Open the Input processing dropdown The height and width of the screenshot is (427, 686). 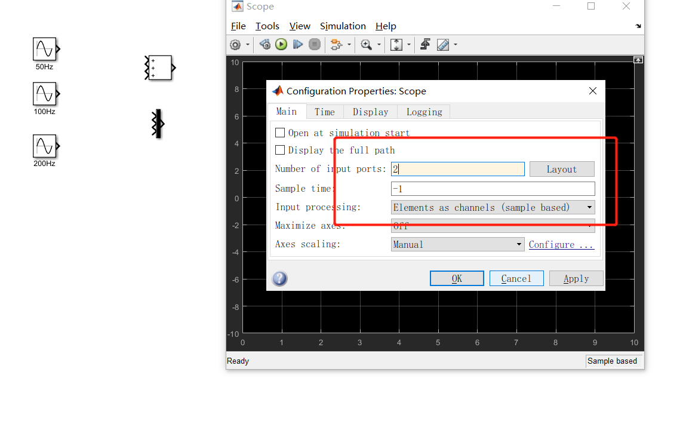coord(493,207)
